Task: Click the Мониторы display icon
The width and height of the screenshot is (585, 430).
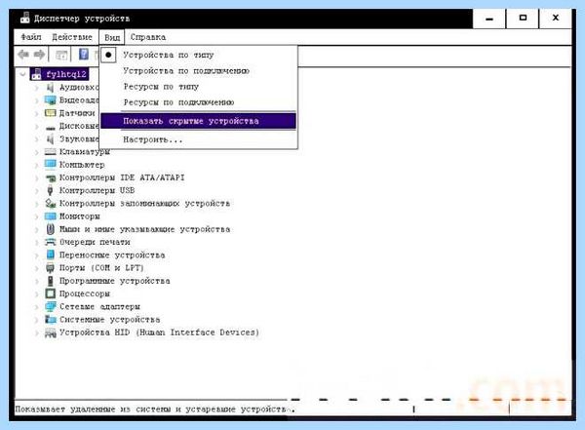Action: click(50, 216)
